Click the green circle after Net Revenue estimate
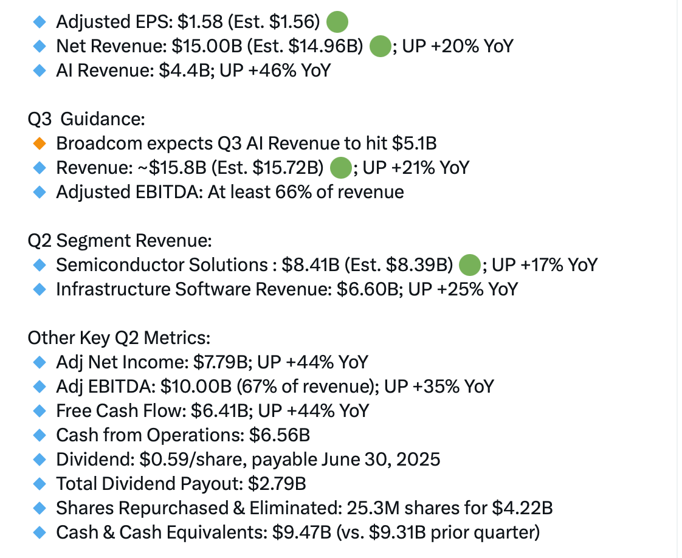Viewport: 682px width, 558px height. click(380, 47)
